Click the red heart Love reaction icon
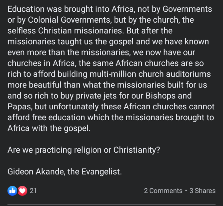This screenshot has width=223, height=206. pos(22,191)
